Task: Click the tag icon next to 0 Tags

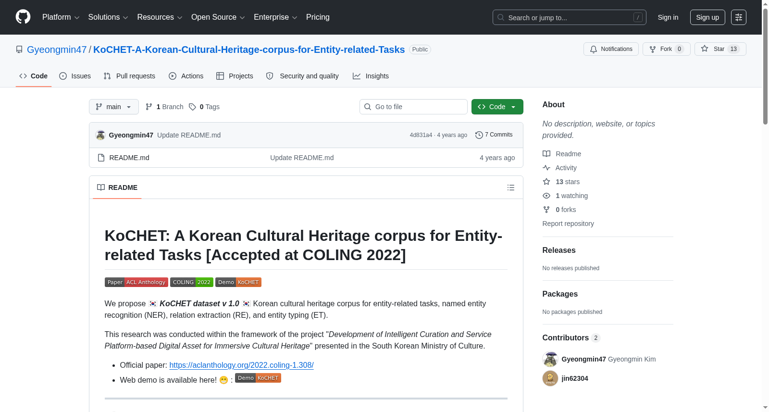Action: click(x=192, y=107)
